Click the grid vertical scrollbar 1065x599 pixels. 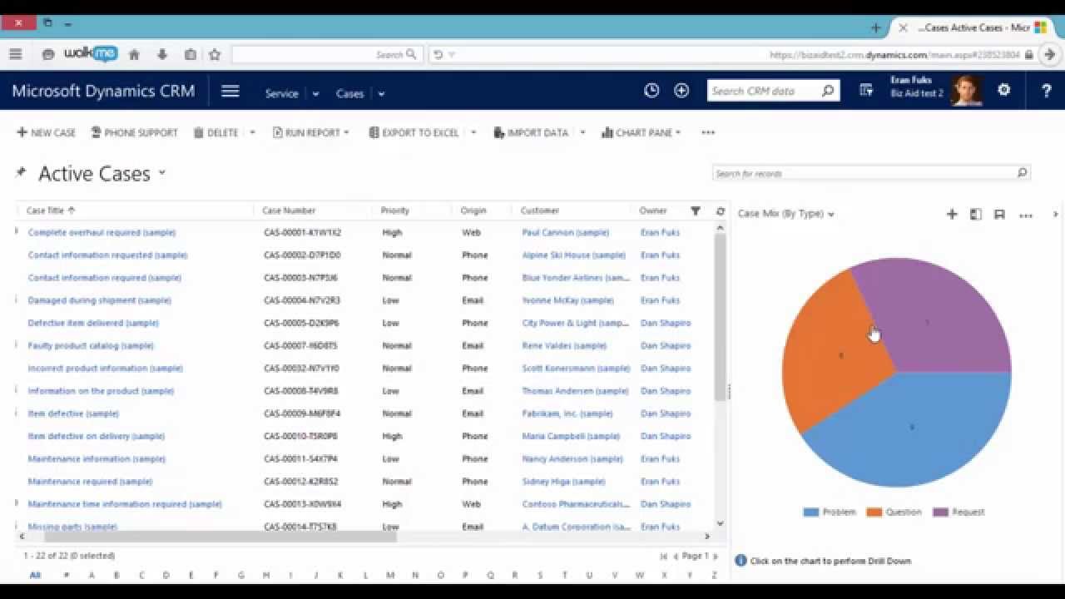coord(720,316)
